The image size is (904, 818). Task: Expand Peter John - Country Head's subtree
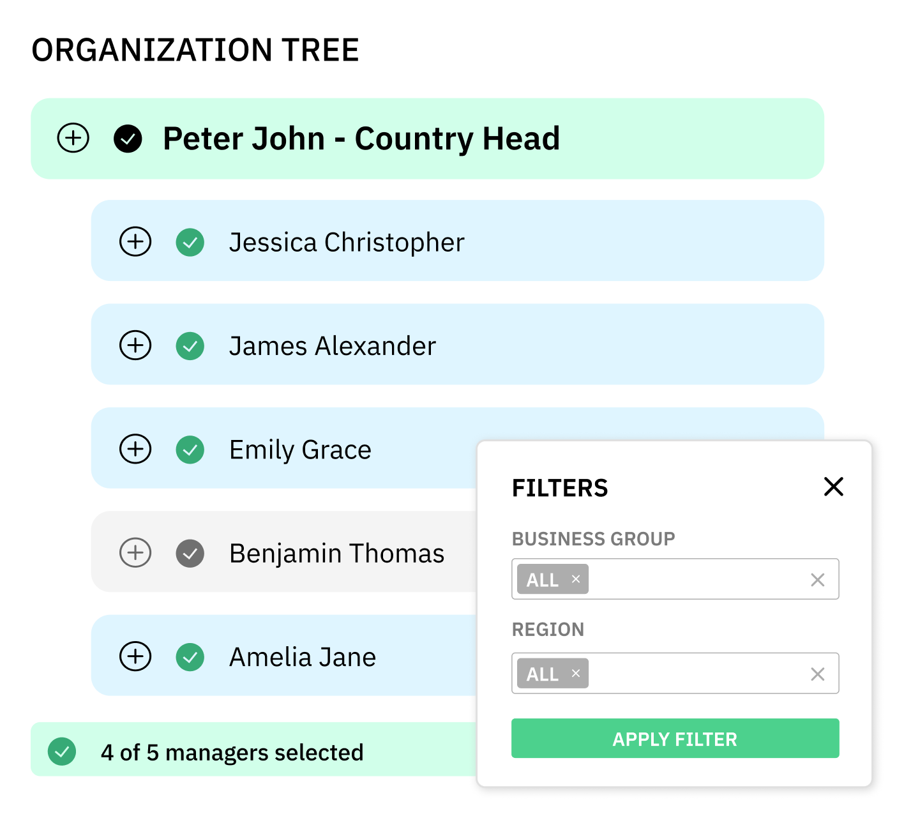(73, 138)
